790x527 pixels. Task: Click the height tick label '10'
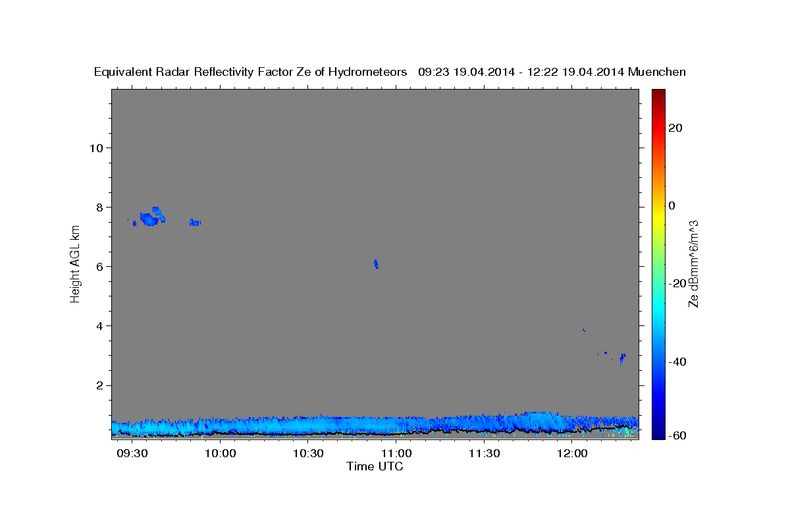pos(96,148)
